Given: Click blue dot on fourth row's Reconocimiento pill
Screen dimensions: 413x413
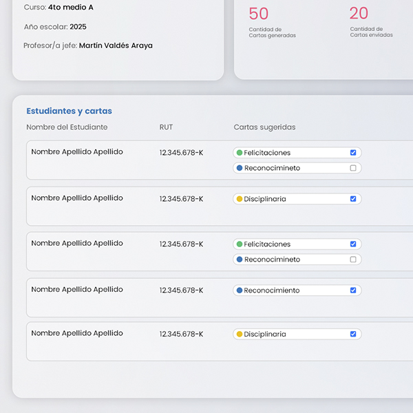Looking at the screenshot, I should point(240,290).
